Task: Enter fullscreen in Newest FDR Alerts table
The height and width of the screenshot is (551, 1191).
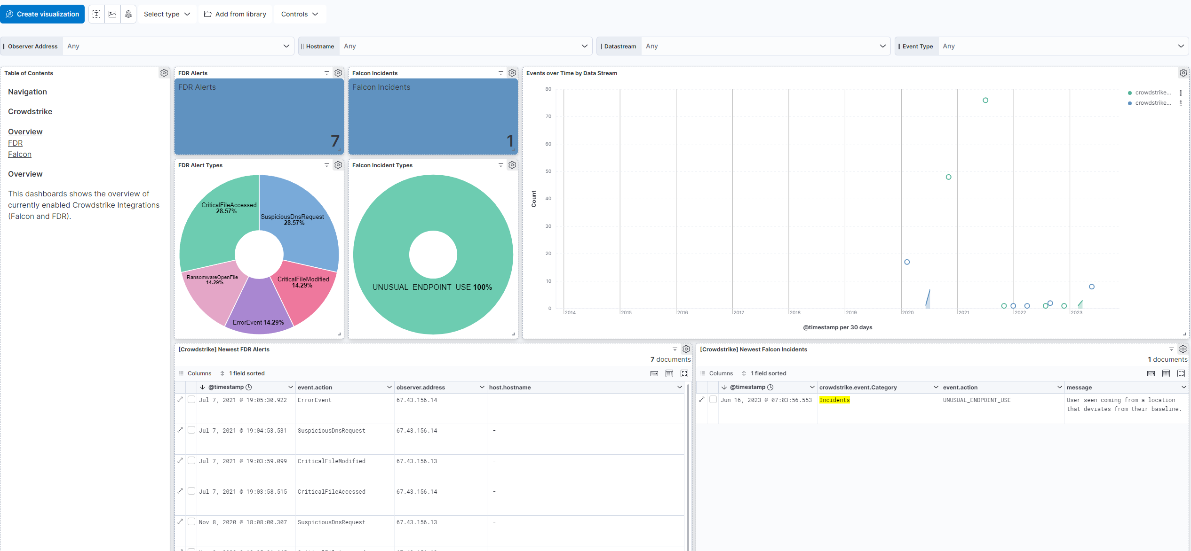Action: tap(684, 373)
